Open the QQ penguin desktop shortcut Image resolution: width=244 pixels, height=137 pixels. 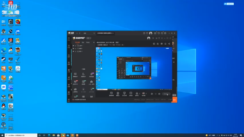point(3,107)
